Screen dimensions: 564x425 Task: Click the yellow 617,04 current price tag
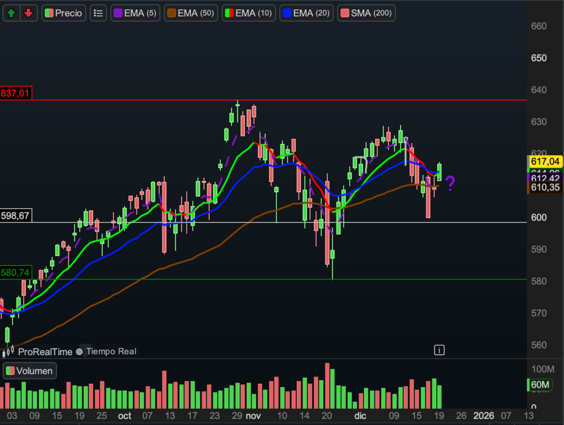(x=544, y=161)
